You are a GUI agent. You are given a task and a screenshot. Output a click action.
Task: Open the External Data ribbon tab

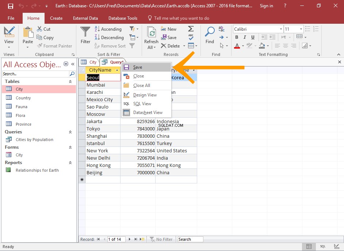(x=85, y=18)
